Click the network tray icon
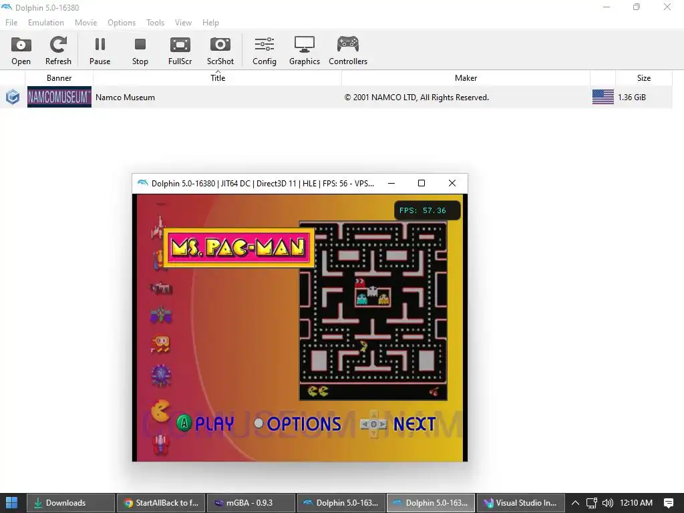 point(592,503)
